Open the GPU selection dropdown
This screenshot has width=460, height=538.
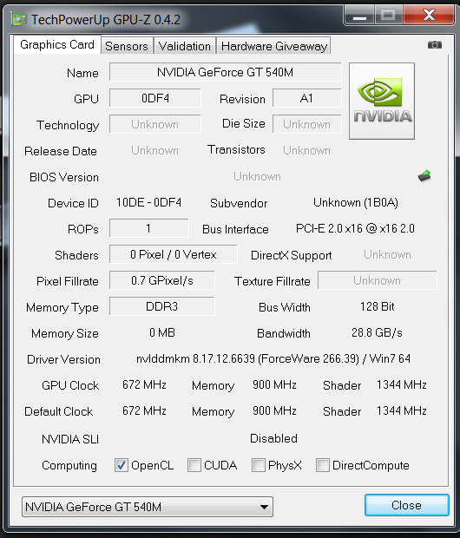coord(148,507)
